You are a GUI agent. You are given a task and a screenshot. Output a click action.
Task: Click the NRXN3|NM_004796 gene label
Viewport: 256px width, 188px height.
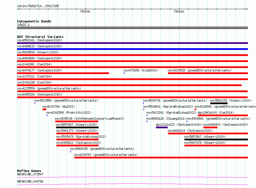pyautogui.click(x=30, y=181)
